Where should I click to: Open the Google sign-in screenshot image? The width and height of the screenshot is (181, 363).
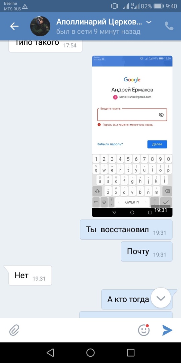point(132,136)
